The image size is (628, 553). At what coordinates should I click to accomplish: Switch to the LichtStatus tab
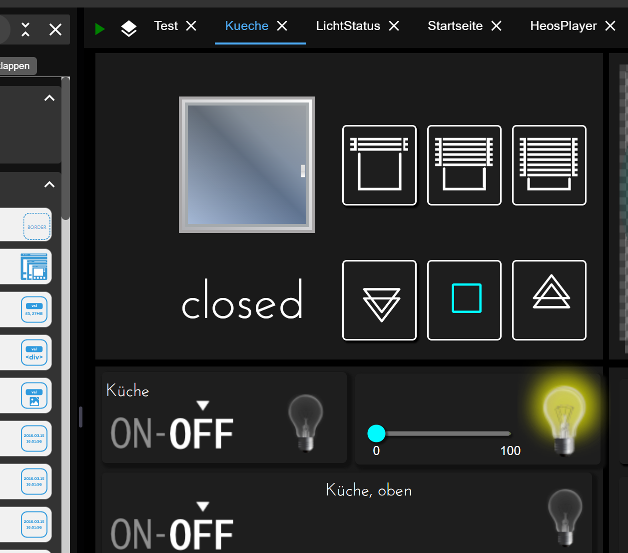348,26
